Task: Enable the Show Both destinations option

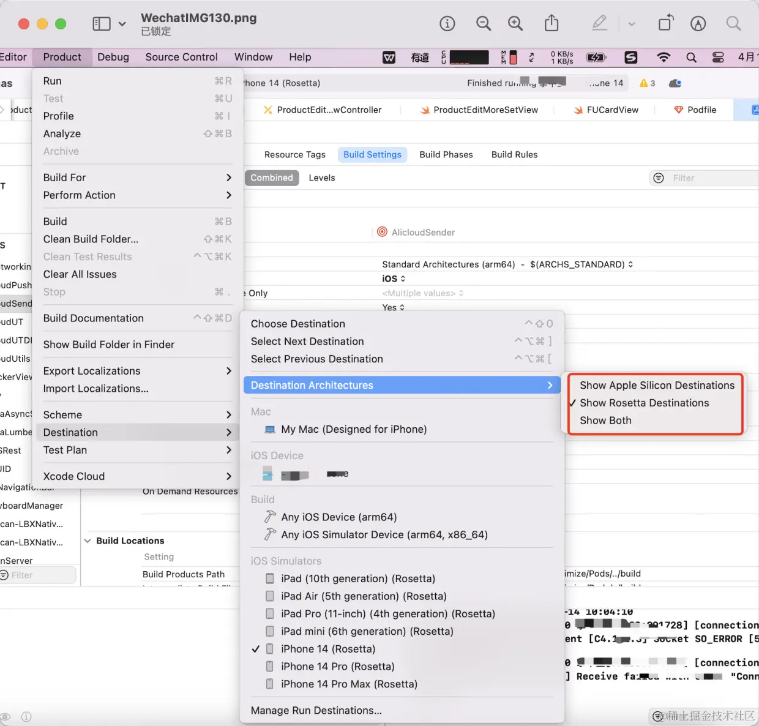Action: pos(605,421)
